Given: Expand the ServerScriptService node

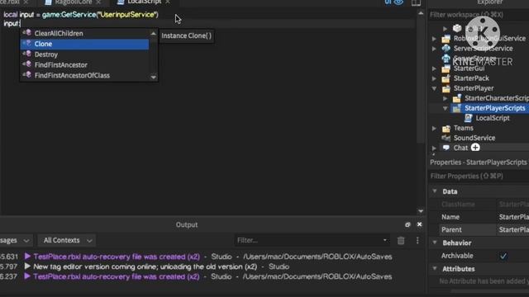Looking at the screenshot, I should 434,49.
